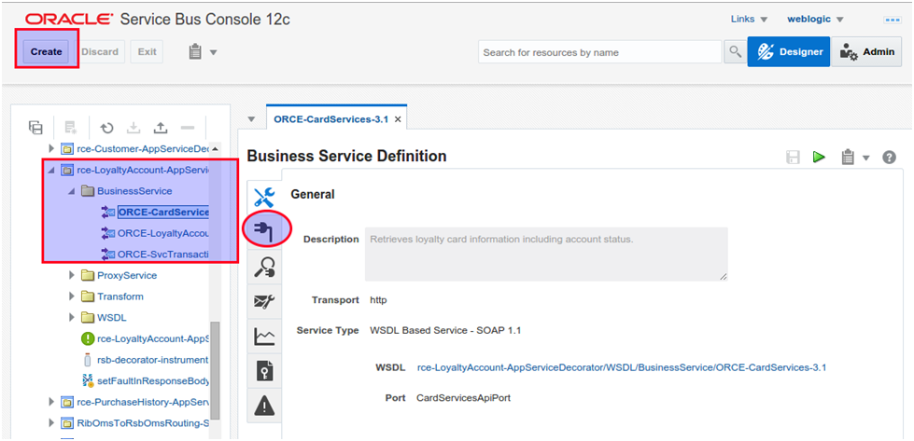Open the General configuration tab (wrench icon)

[264, 198]
